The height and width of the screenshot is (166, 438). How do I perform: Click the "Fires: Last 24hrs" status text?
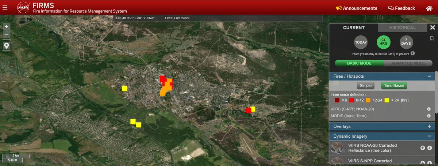click(177, 18)
